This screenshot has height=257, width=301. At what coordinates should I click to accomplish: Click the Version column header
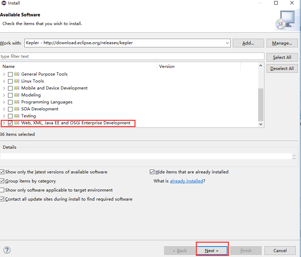coord(199,67)
